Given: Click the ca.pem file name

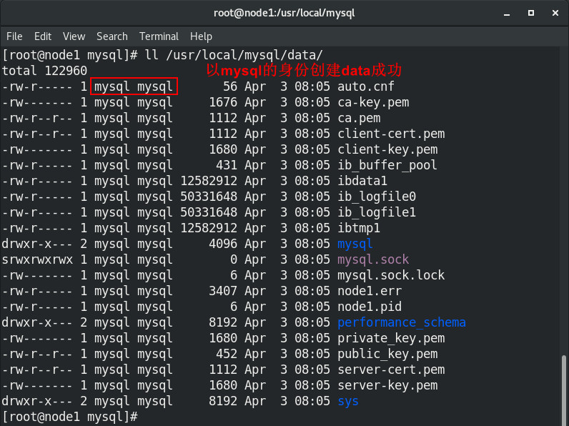Looking at the screenshot, I should pos(359,118).
